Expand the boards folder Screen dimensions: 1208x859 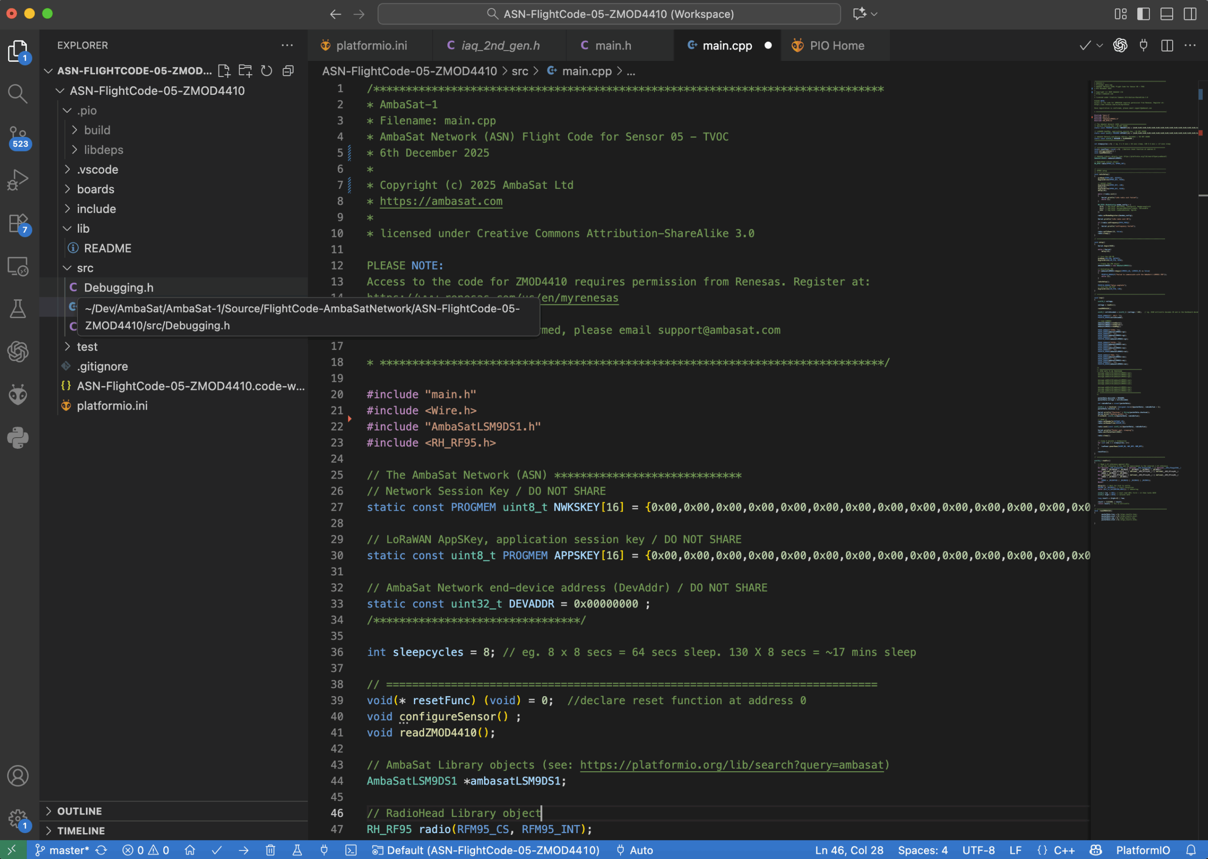[x=95, y=189]
